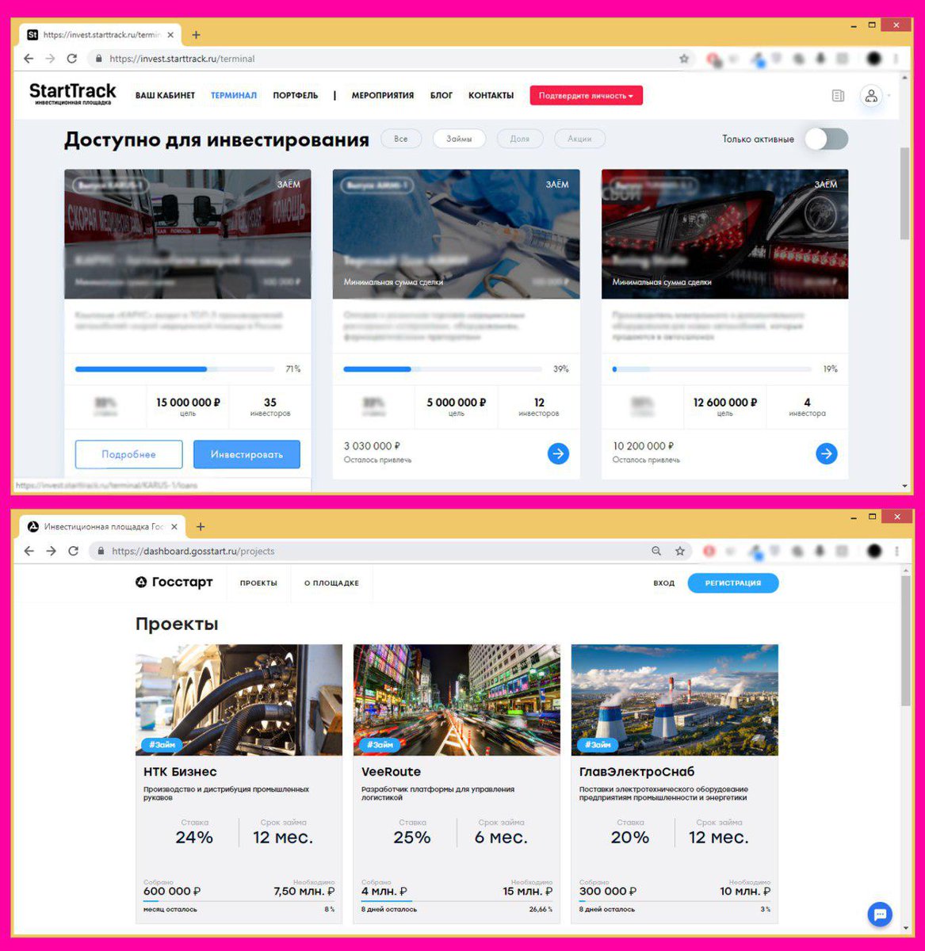The height and width of the screenshot is (951, 925).
Task: Bookmark the Госстарт page with star icon
Action: (679, 551)
